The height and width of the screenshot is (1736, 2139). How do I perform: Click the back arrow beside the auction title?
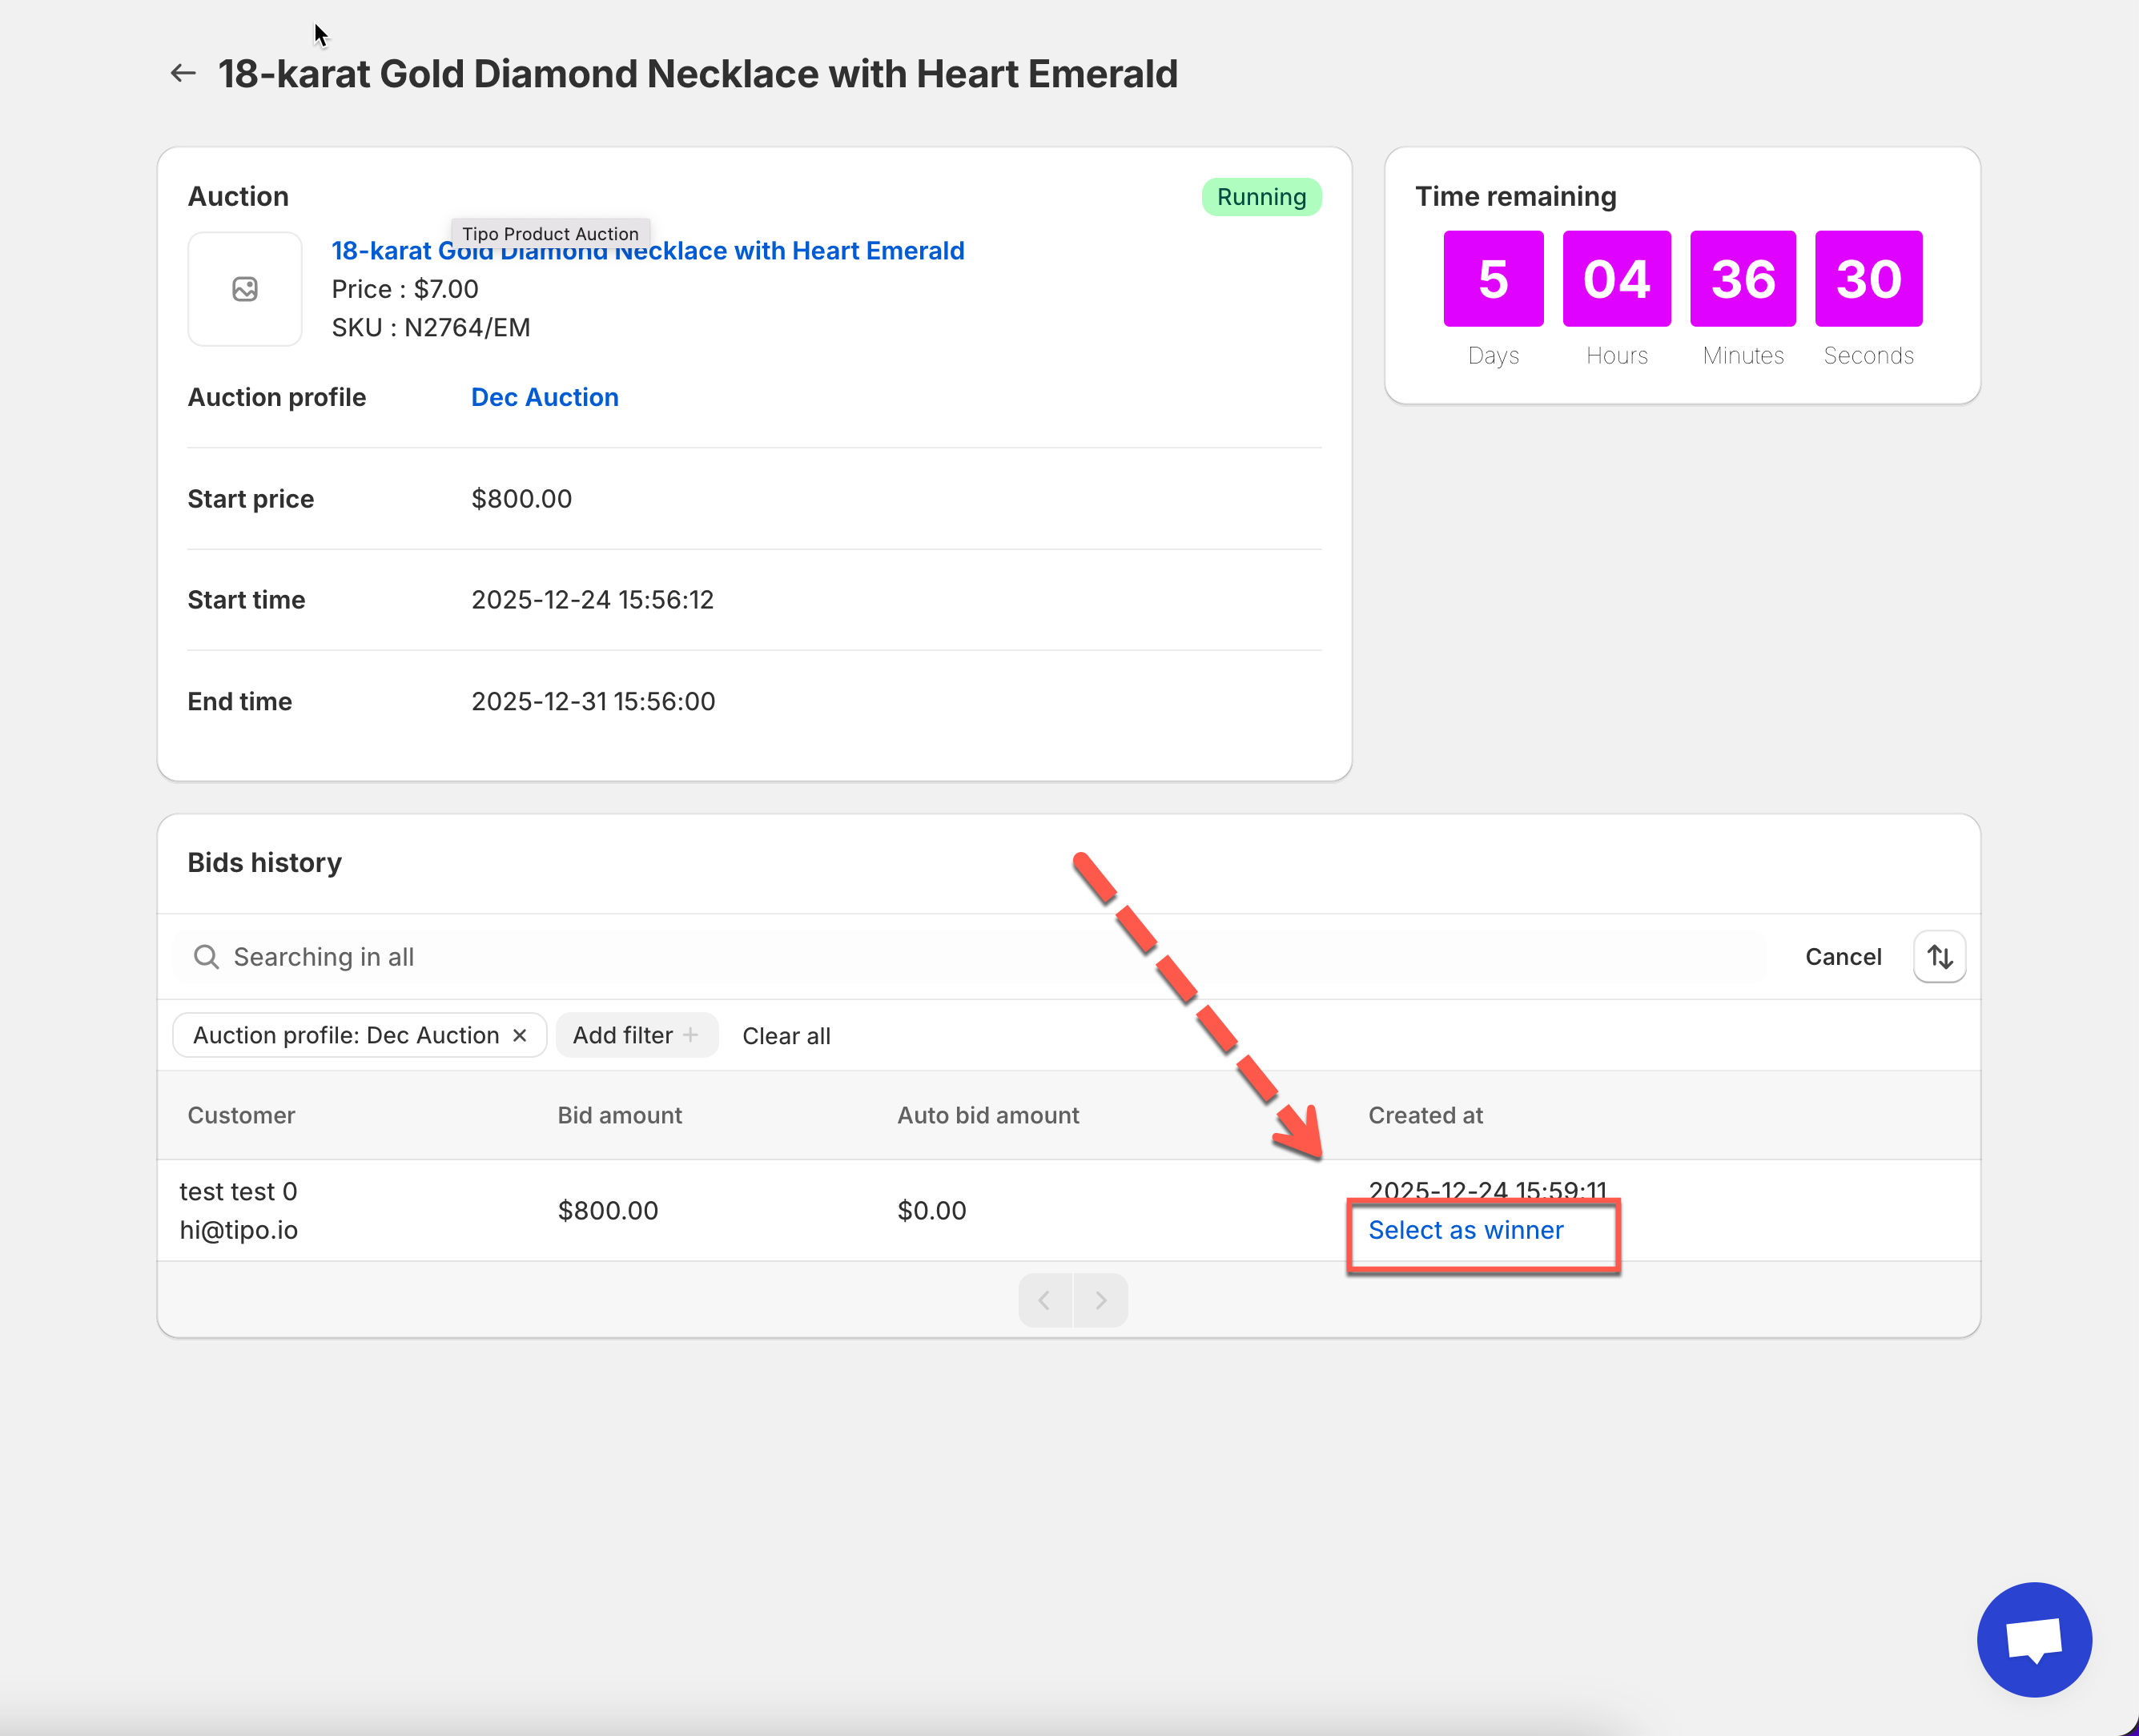click(183, 73)
